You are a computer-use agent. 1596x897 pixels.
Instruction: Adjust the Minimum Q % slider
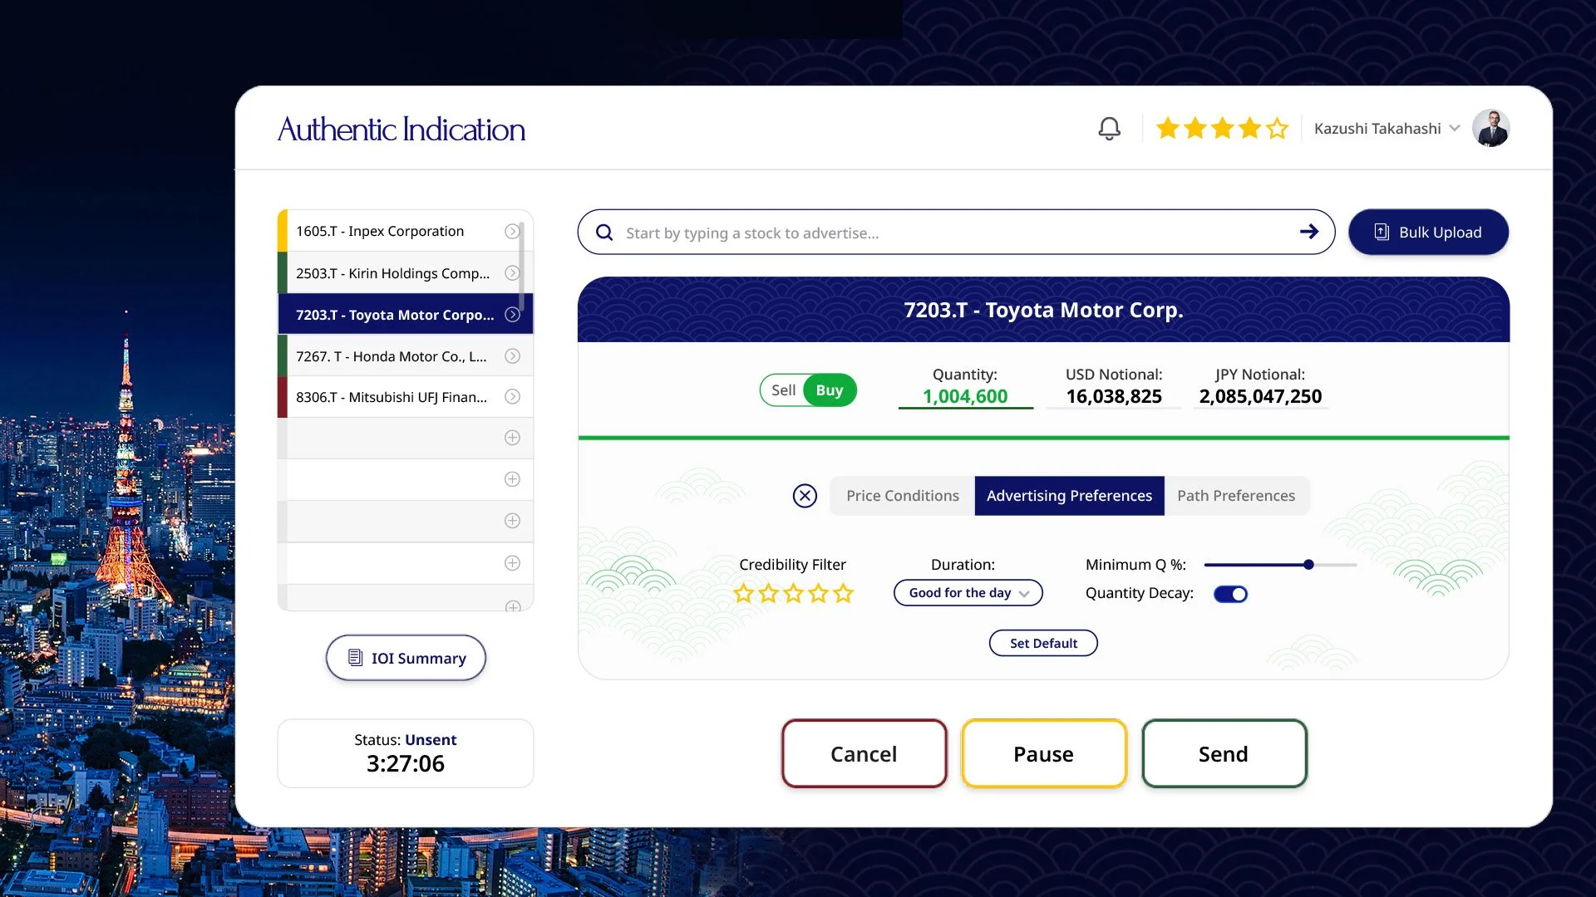click(1308, 564)
